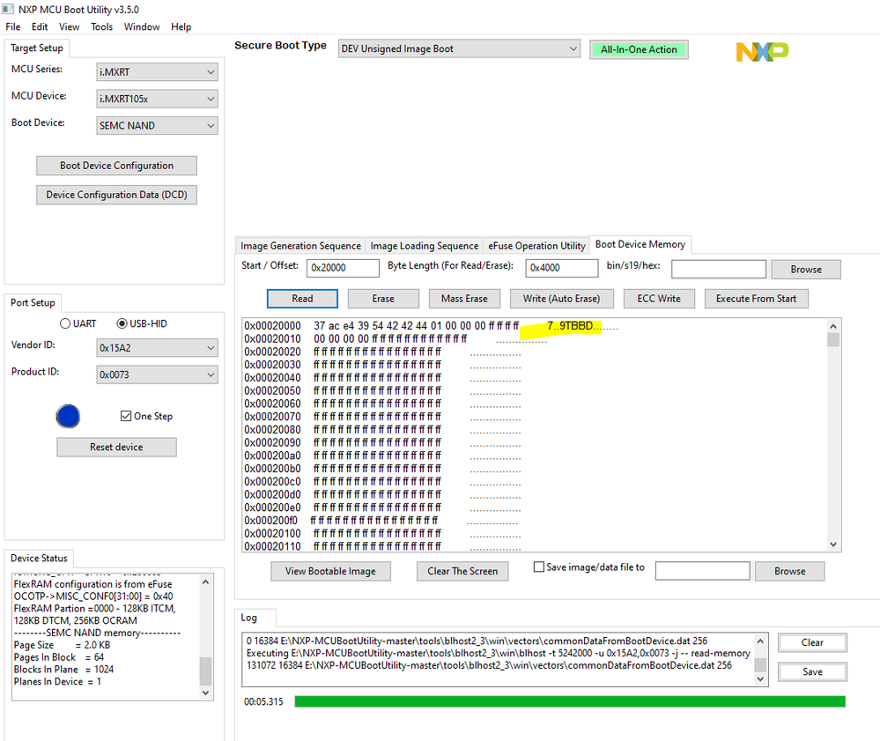Click Log scrollbar down arrow
This screenshot has height=741, width=880.
(x=760, y=678)
